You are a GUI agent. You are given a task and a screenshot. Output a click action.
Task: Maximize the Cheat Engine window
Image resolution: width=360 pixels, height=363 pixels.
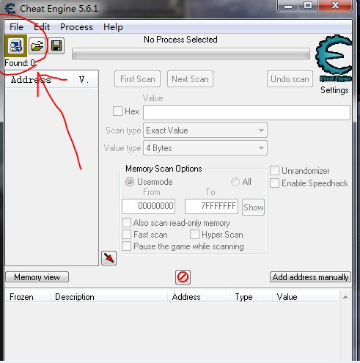[308, 6]
